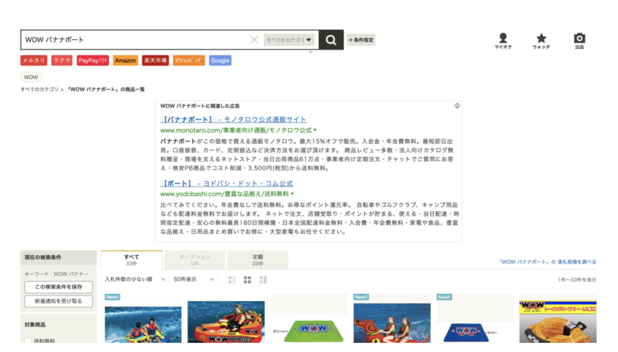Image resolution: width=618 pixels, height=352 pixels.
Task: Check the 送料無料 checkbox
Action: [x=28, y=341]
